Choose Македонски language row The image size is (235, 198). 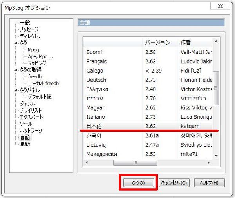(148, 154)
